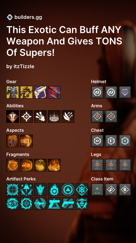136x243 pixels.
Task: Click the throwing knives melee ability icon
Action: click(x=40, y=116)
